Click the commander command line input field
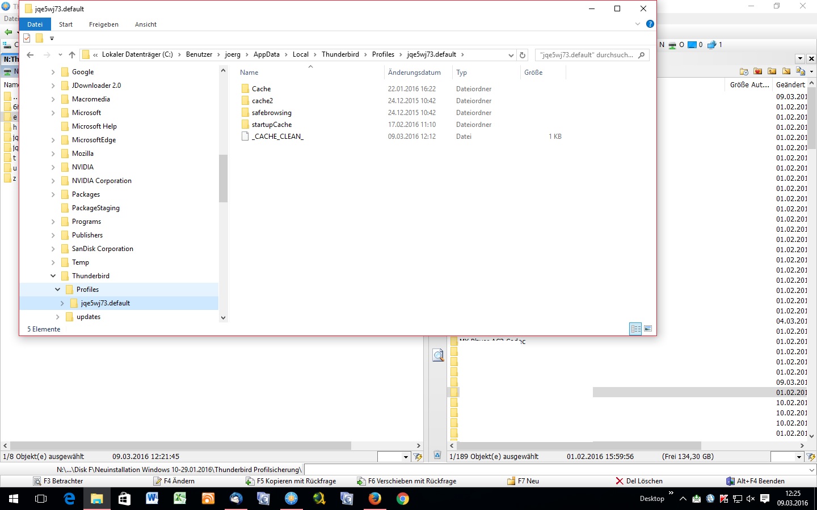Image resolution: width=817 pixels, height=510 pixels. pos(559,469)
